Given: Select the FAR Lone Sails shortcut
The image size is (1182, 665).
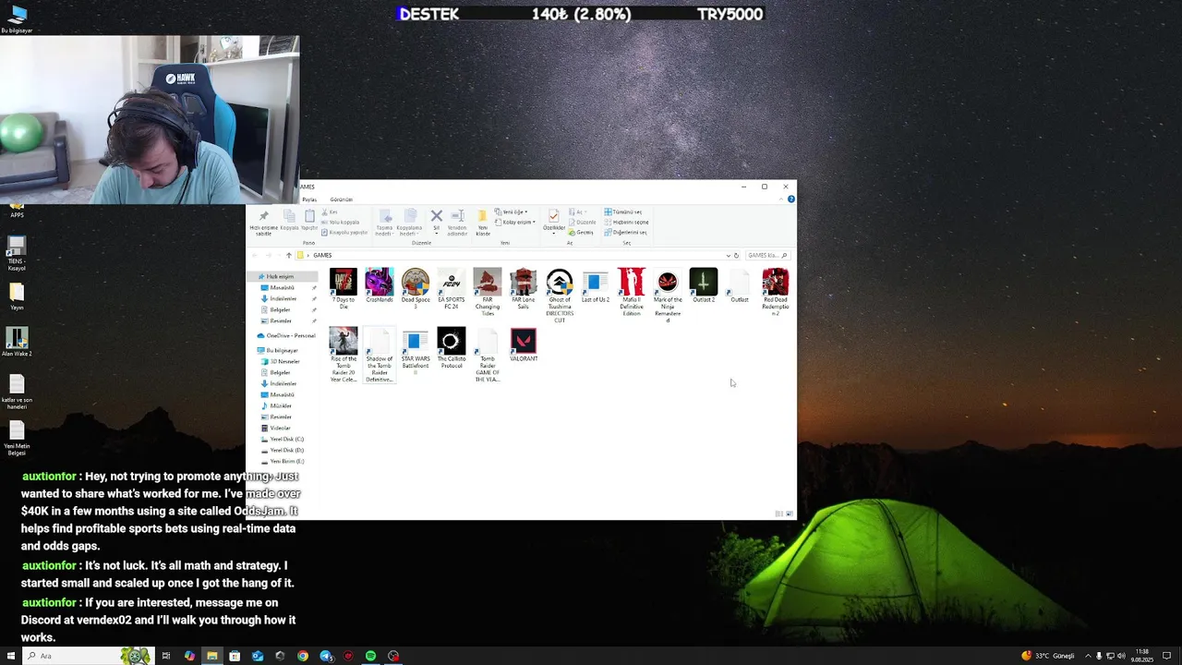Looking at the screenshot, I should pos(524,287).
